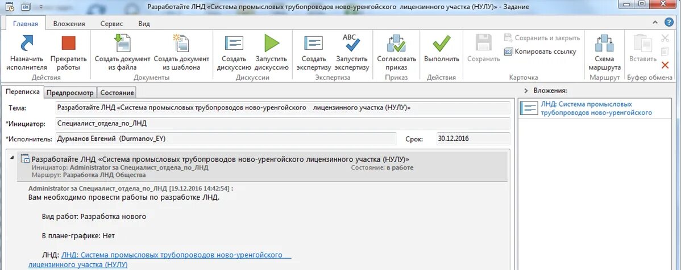Click the message timestamp 19.12.2016 14:42:54

pos(200,188)
